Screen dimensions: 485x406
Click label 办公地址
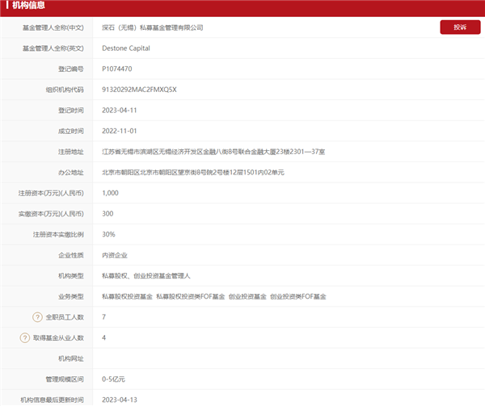click(x=71, y=173)
